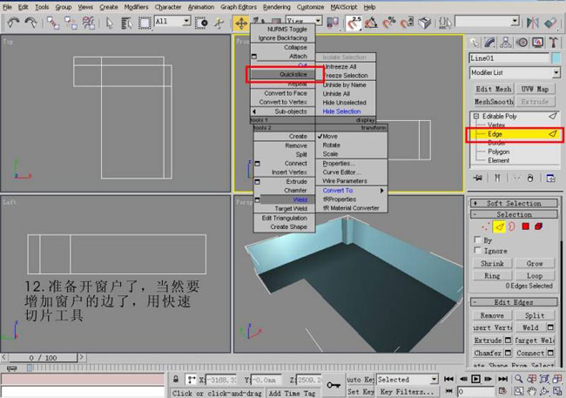Activate the Select and Move tool
Screen dimensions: 566x398
241,24
